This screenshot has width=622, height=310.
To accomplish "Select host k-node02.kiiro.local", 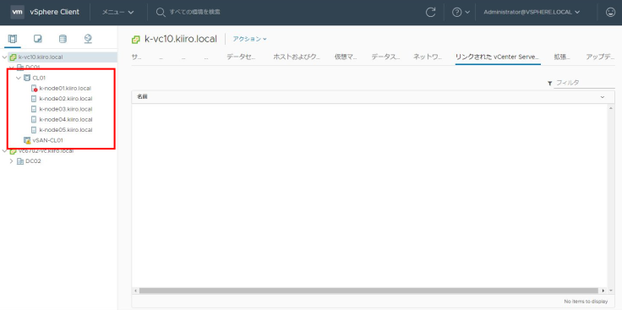I will pyautogui.click(x=65, y=99).
